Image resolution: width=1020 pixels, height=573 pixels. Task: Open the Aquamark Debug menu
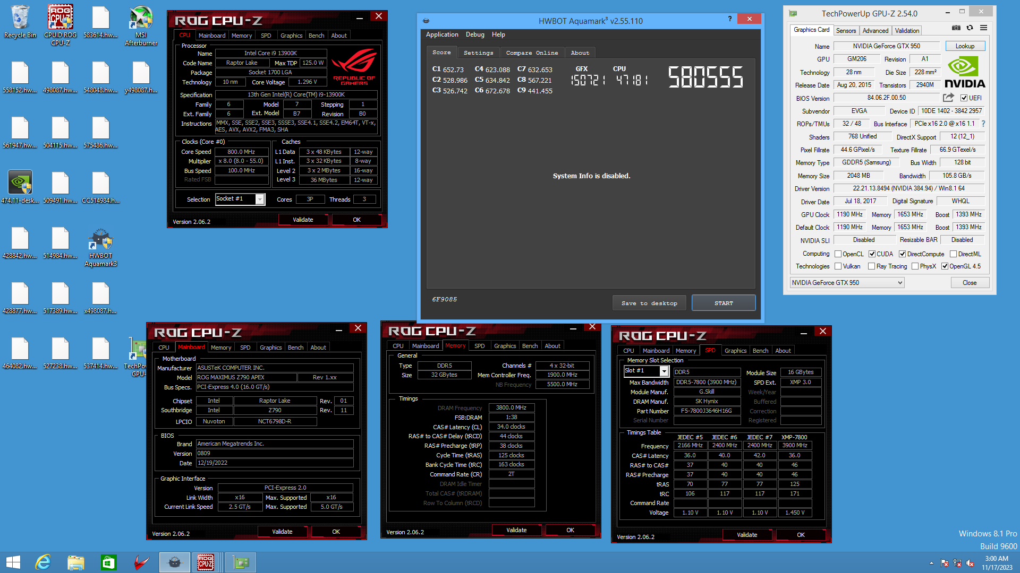pos(475,34)
